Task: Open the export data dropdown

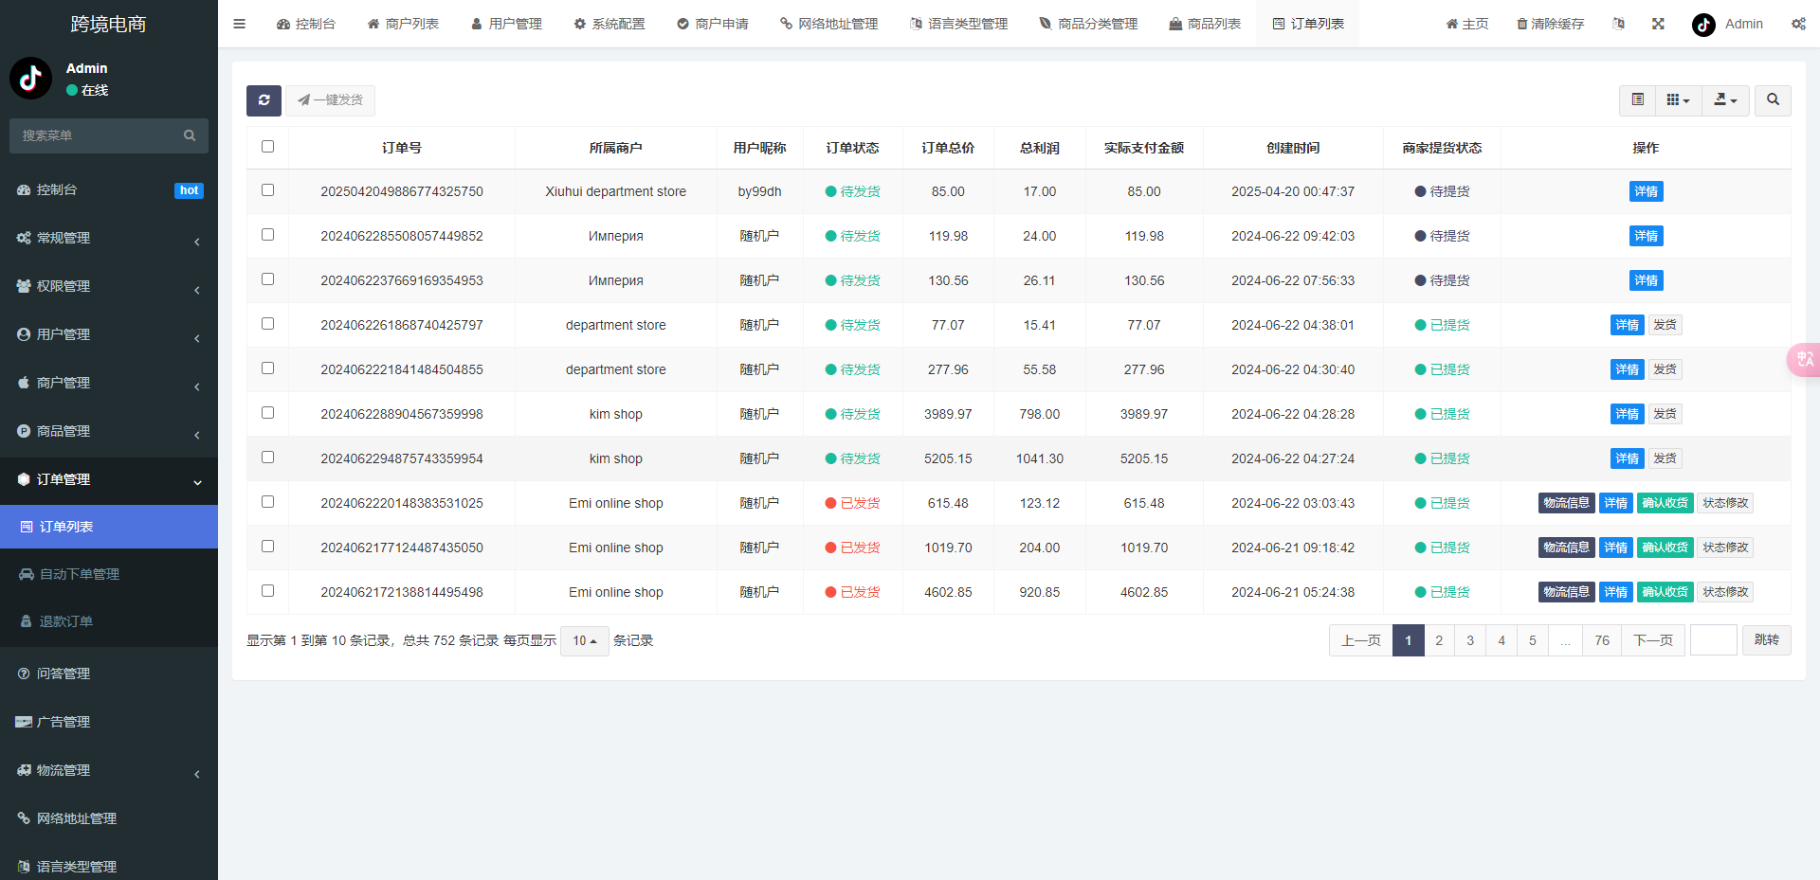Action: (x=1725, y=100)
